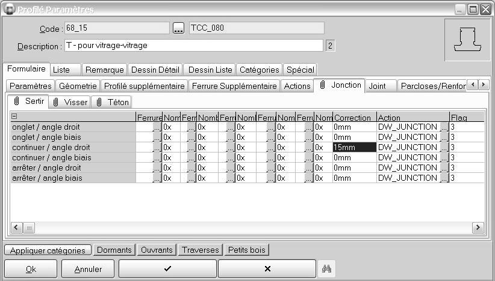
Task: Select Correction cell for onglet / angle droit
Action: 355,127
